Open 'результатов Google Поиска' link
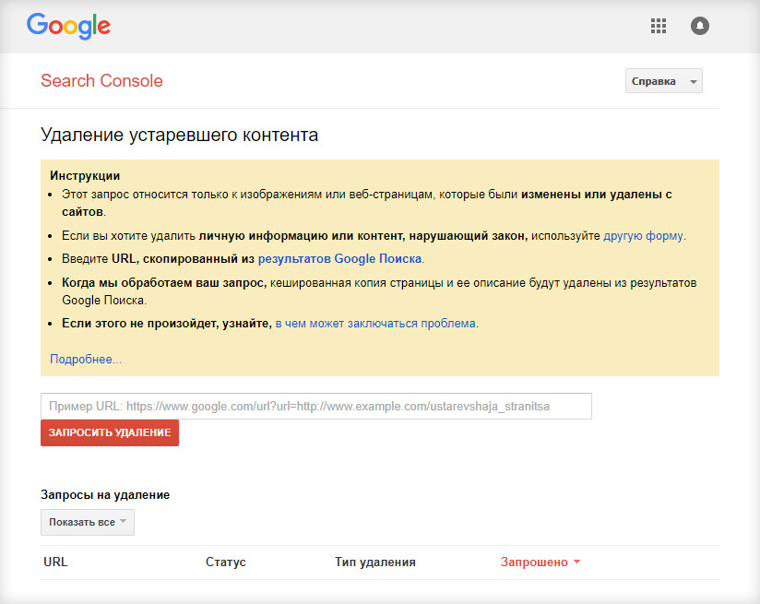 pos(339,259)
